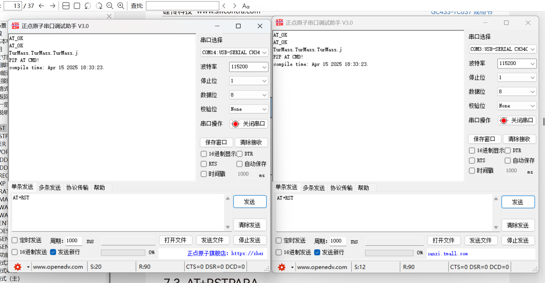Enable 自动保存 in COM14 window

click(239, 164)
